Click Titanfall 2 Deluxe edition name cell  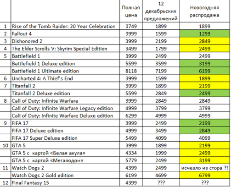click(x=65, y=93)
